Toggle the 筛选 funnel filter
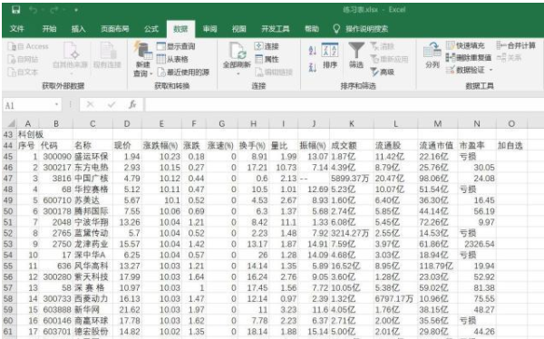 pos(356,55)
